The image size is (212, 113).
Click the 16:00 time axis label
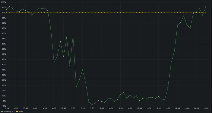coord(35,108)
